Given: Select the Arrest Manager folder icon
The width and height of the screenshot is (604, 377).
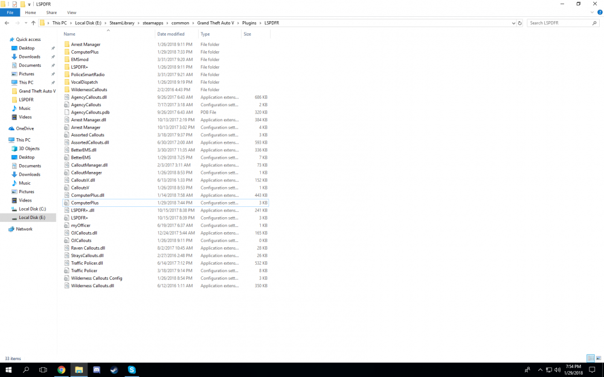Looking at the screenshot, I should pyautogui.click(x=66, y=44).
